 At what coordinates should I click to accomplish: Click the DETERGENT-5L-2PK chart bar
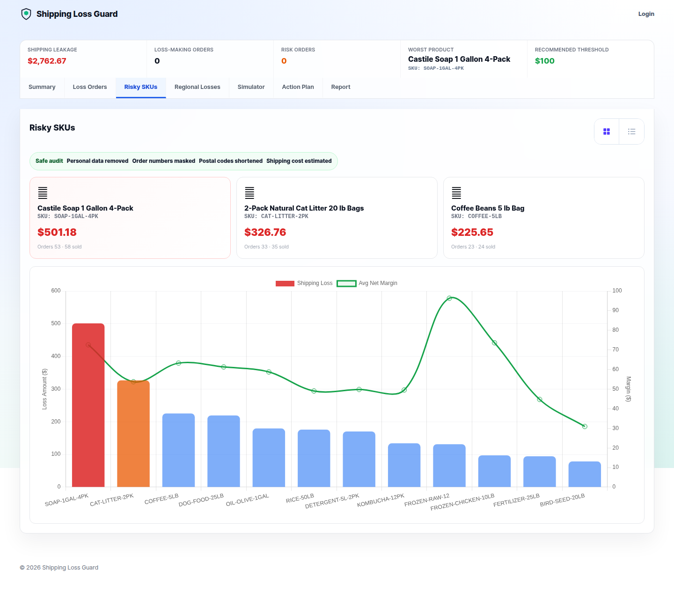point(359,459)
